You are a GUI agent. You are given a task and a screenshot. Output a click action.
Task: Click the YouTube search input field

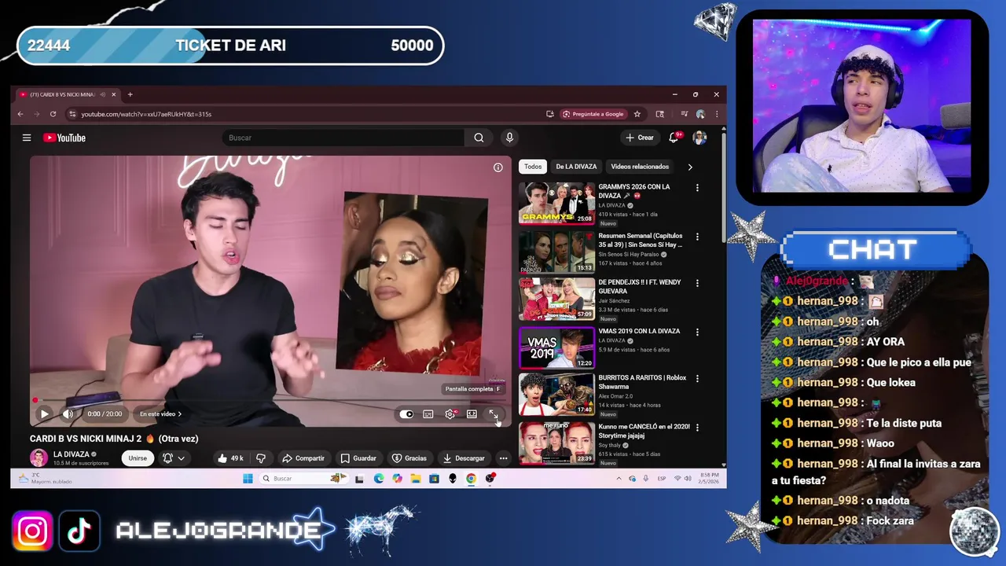tap(343, 138)
